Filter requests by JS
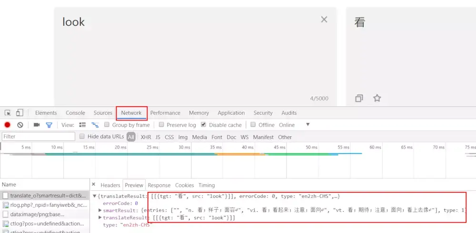Image resolution: width=476 pixels, height=233 pixels. tap(158, 137)
